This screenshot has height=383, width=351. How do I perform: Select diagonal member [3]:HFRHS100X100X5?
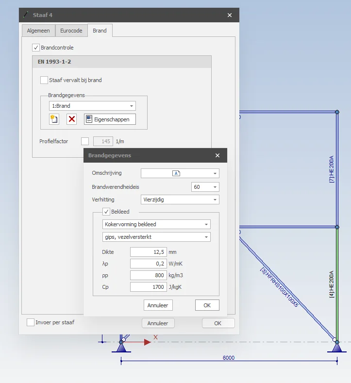[x=287, y=288]
